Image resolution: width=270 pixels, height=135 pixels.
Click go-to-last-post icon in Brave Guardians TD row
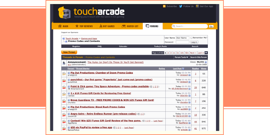[x=189, y=102]
